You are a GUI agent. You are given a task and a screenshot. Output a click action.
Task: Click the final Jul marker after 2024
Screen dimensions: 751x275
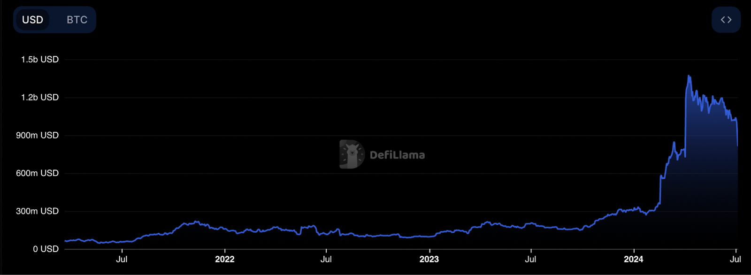click(735, 259)
